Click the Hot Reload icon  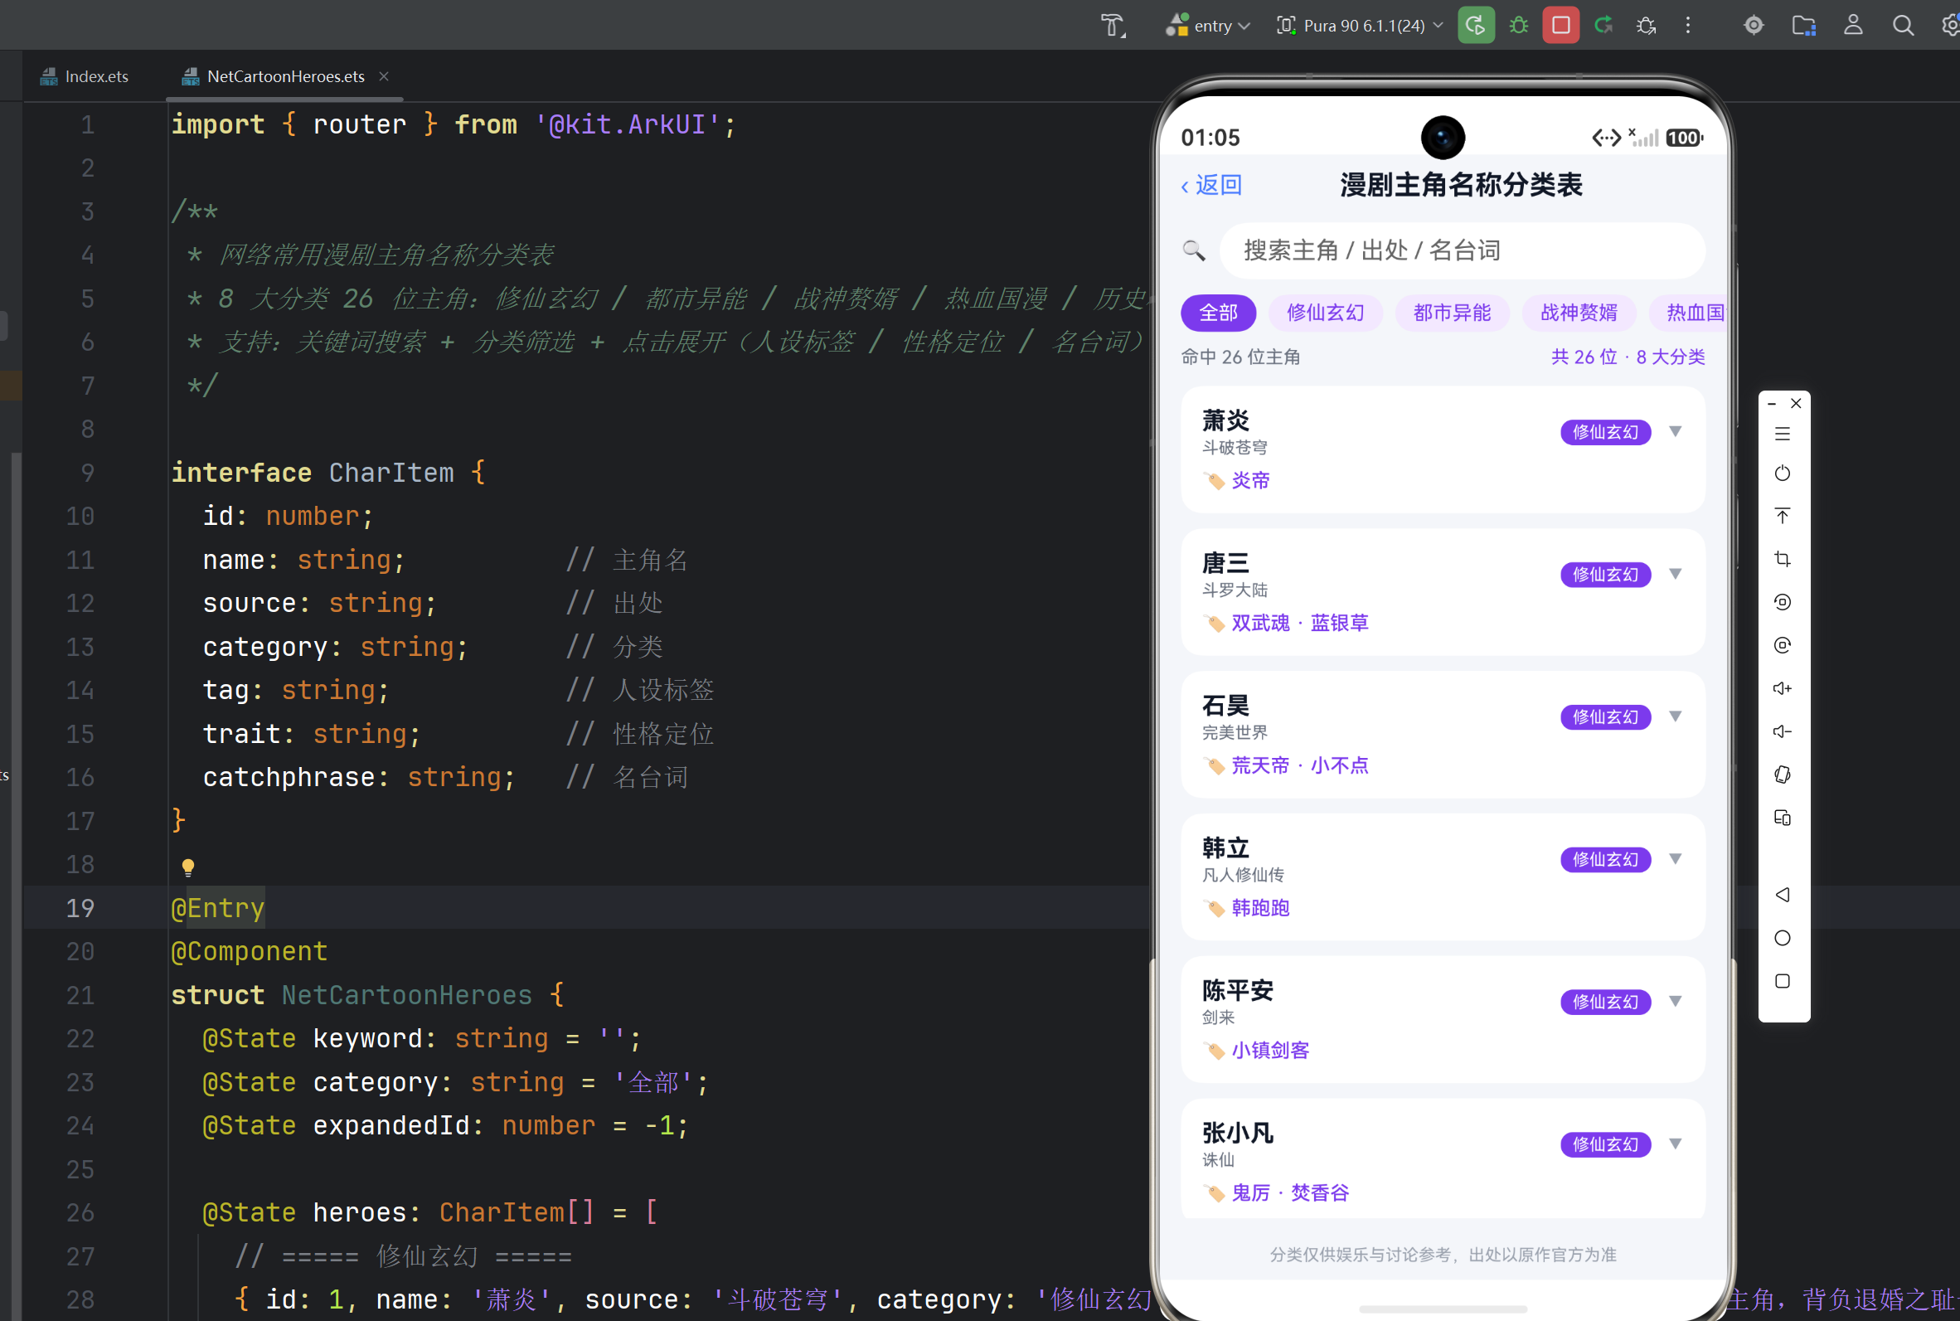(1603, 25)
